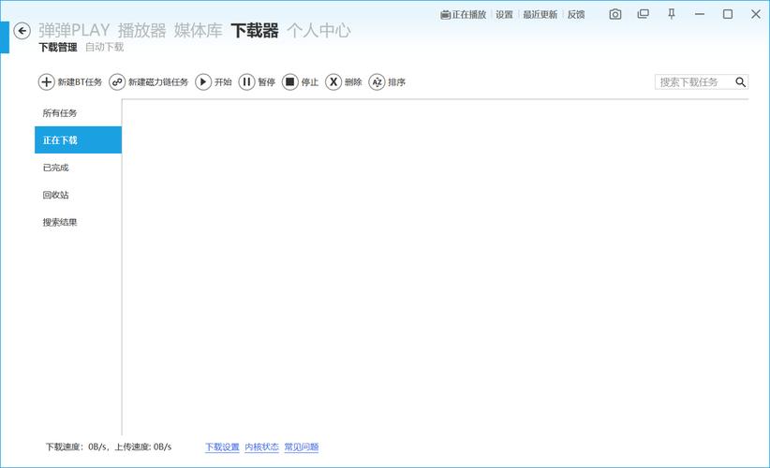The height and width of the screenshot is (468, 770).
Task: Select the 自动下载 sub-tab
Action: [x=104, y=47]
